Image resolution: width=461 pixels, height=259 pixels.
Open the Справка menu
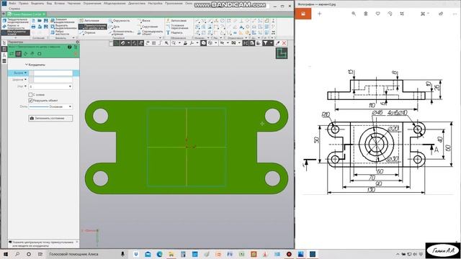pos(14,9)
